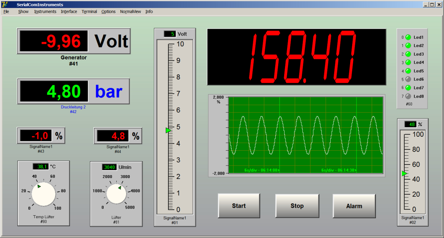Open the Show menu

coord(23,11)
